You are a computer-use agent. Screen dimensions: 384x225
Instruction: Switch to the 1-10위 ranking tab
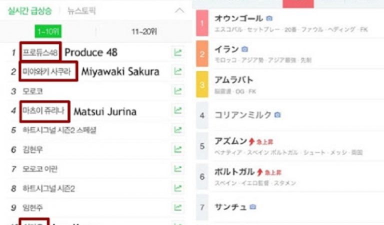pos(48,31)
